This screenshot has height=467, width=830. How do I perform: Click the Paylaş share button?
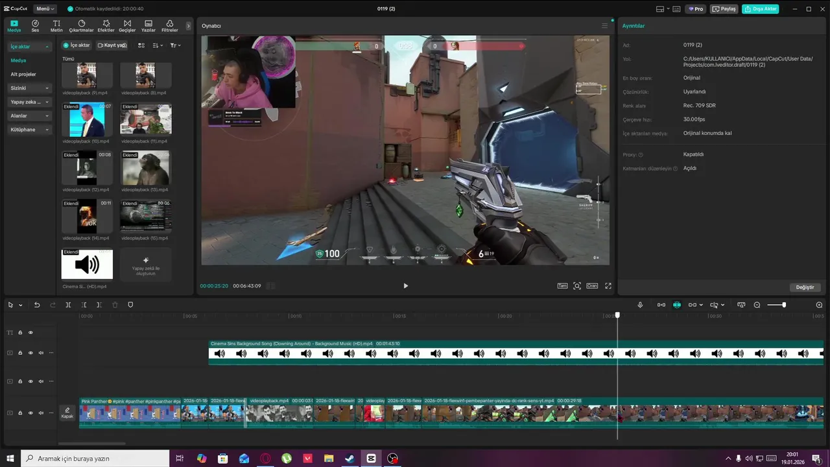[x=724, y=9]
